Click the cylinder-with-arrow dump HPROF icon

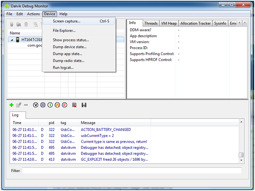coord(19,24)
